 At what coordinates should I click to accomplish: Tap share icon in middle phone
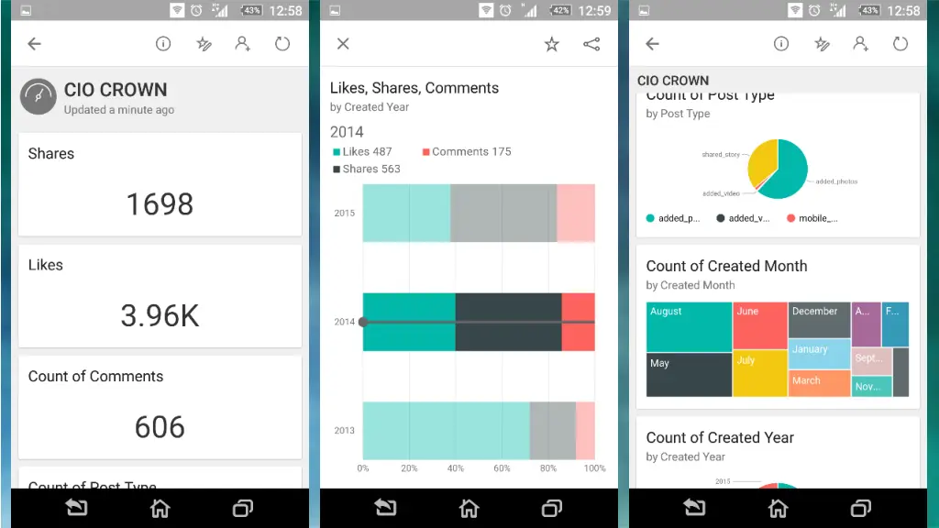click(591, 44)
